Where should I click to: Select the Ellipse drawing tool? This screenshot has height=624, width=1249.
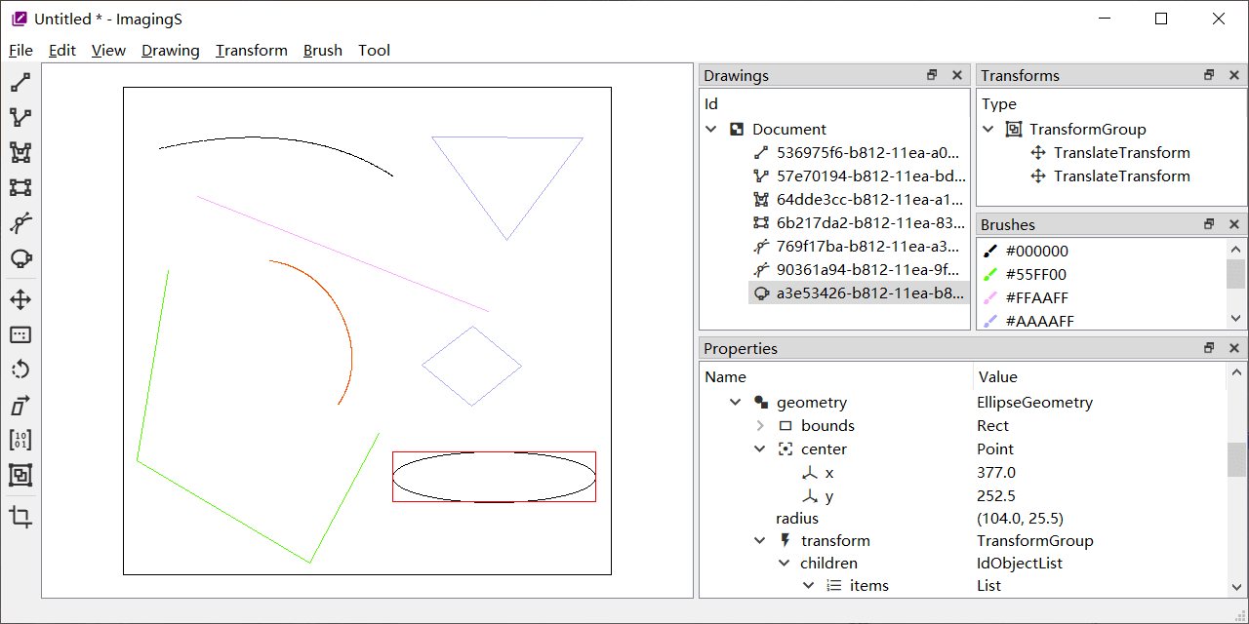(20, 258)
